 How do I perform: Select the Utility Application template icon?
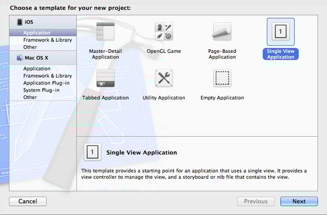pos(164,78)
